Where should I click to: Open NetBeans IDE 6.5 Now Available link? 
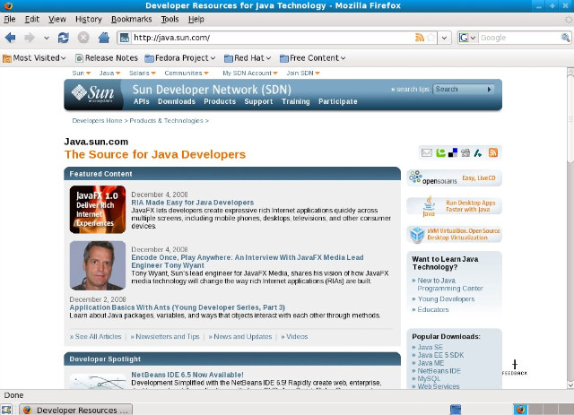pos(187,375)
